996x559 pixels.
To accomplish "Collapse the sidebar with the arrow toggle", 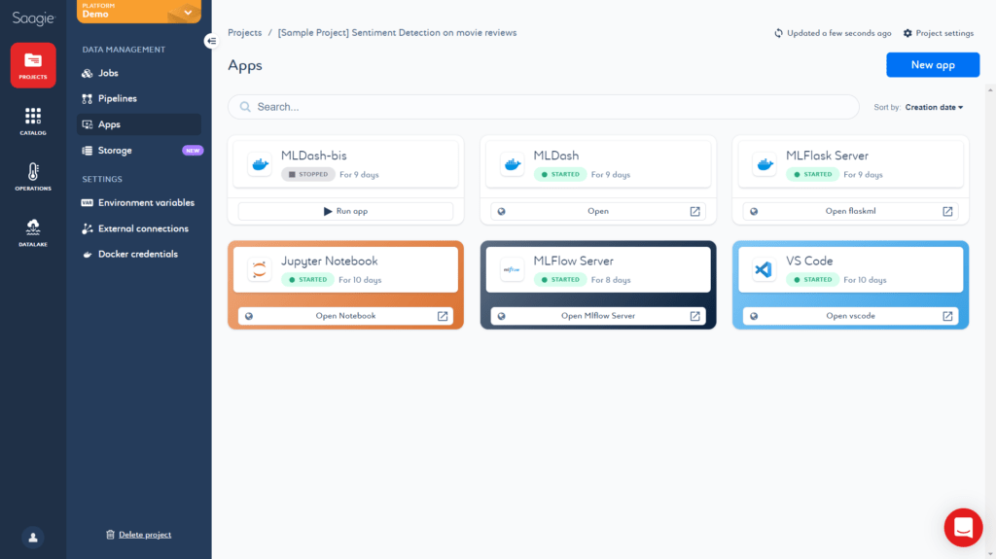I will coord(211,41).
